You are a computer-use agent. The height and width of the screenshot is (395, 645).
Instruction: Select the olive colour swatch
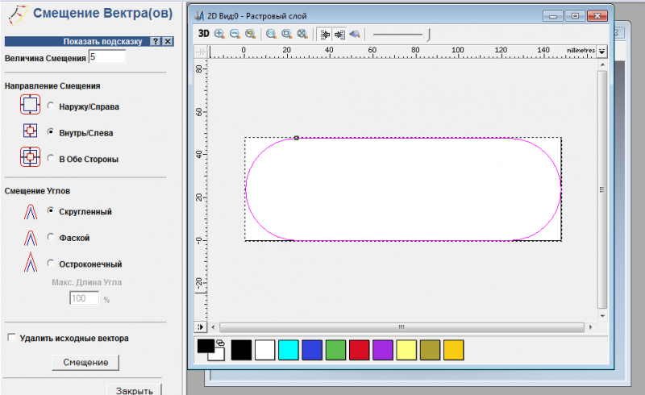pyautogui.click(x=430, y=350)
